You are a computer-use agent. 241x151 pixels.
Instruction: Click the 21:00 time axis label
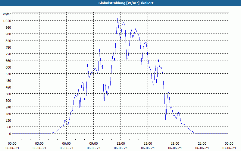202,144
